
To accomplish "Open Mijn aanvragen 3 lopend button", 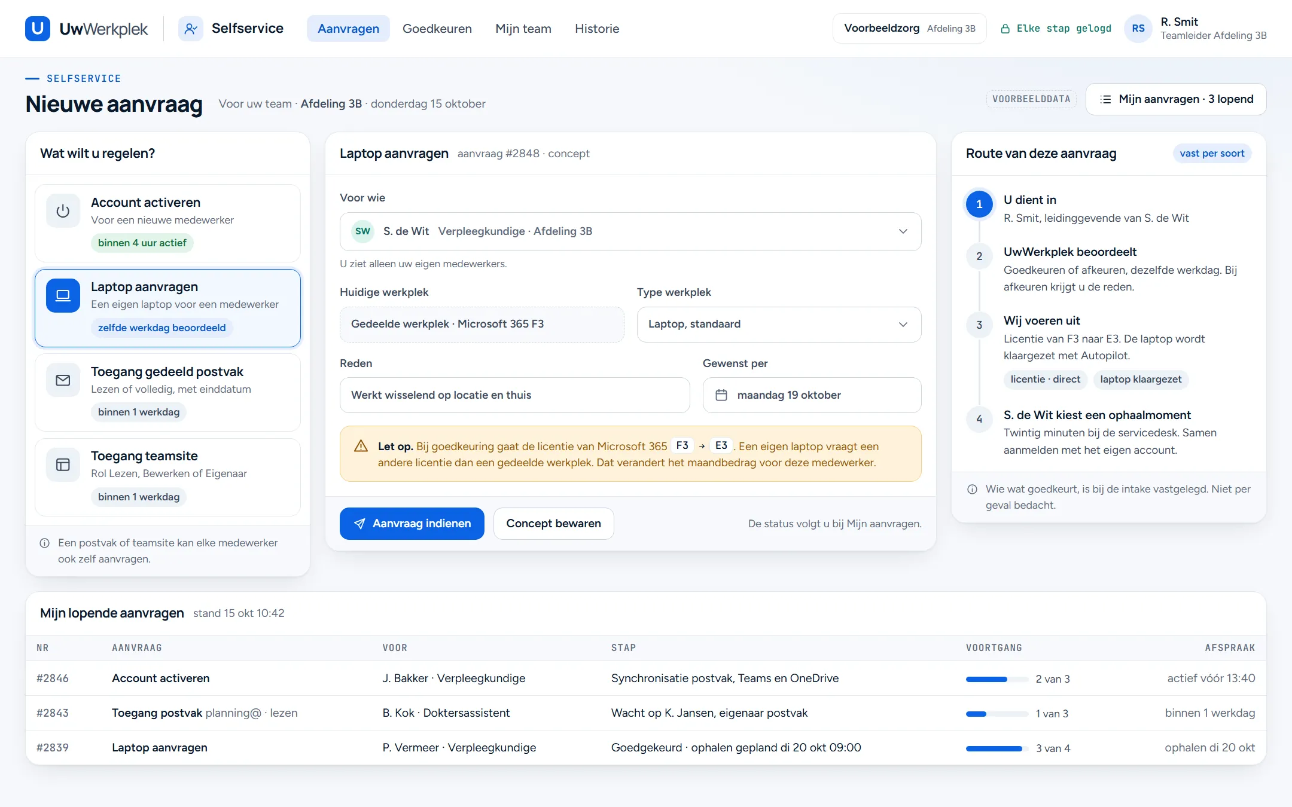I will (x=1175, y=99).
